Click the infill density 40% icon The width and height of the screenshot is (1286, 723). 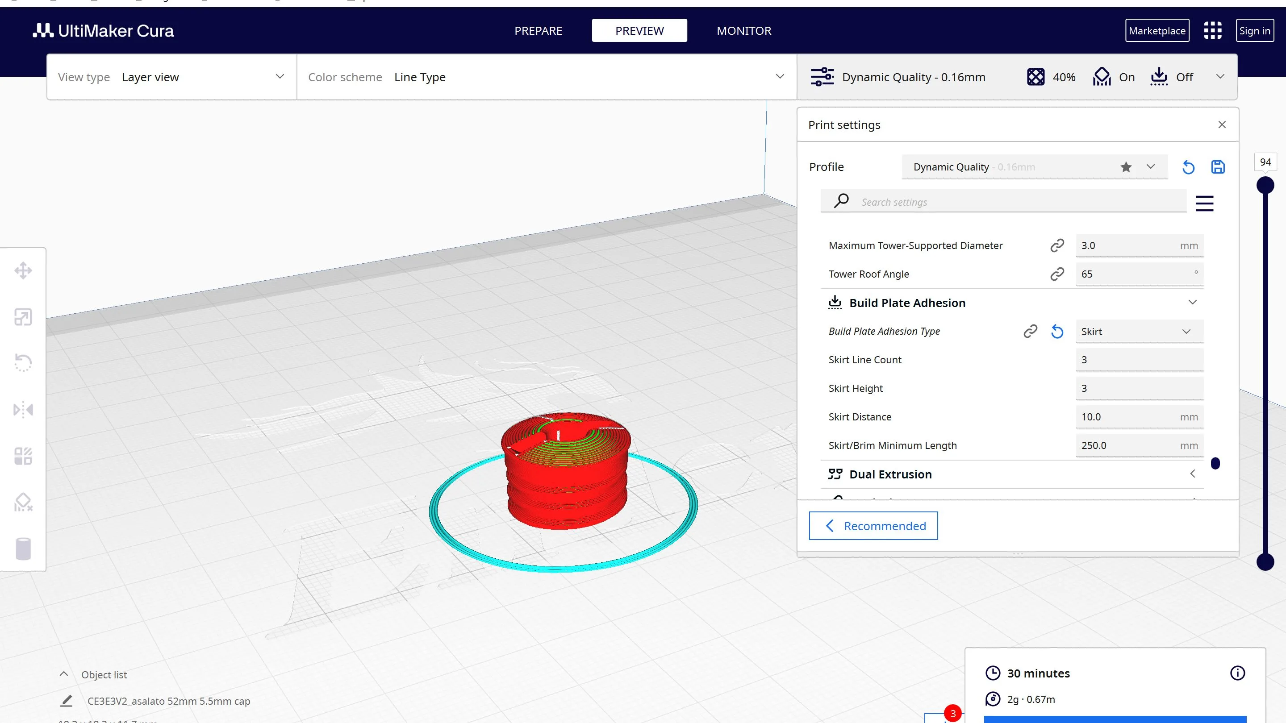coord(1036,77)
